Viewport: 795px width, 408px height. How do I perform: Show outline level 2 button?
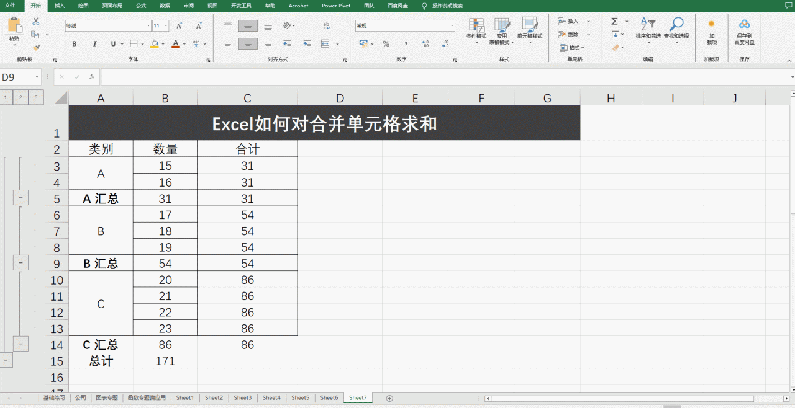(x=21, y=97)
